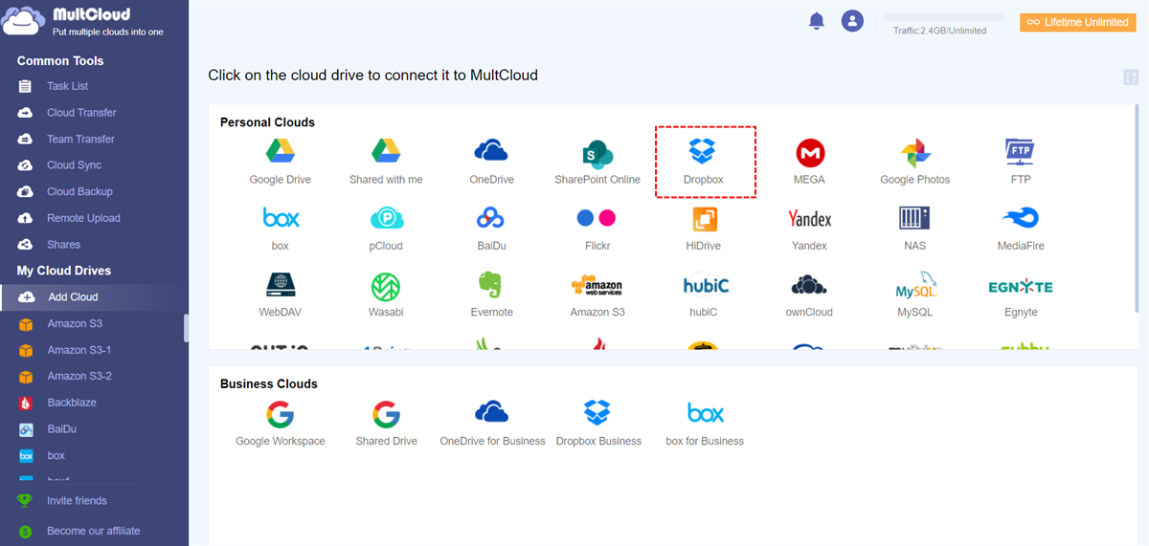Add ownCloud drive
1149x546 pixels.
[809, 295]
